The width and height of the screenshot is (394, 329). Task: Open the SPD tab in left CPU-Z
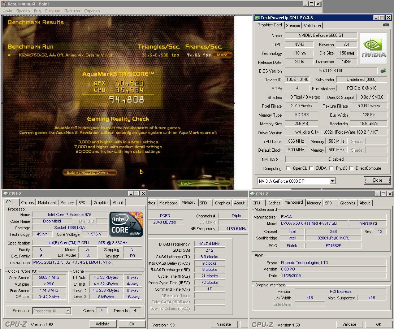(x=82, y=203)
